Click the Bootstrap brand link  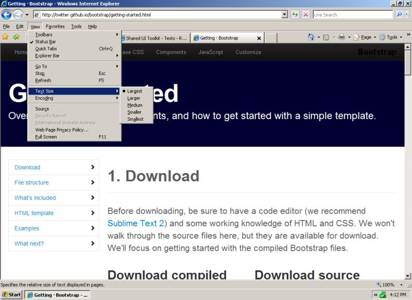pos(377,52)
